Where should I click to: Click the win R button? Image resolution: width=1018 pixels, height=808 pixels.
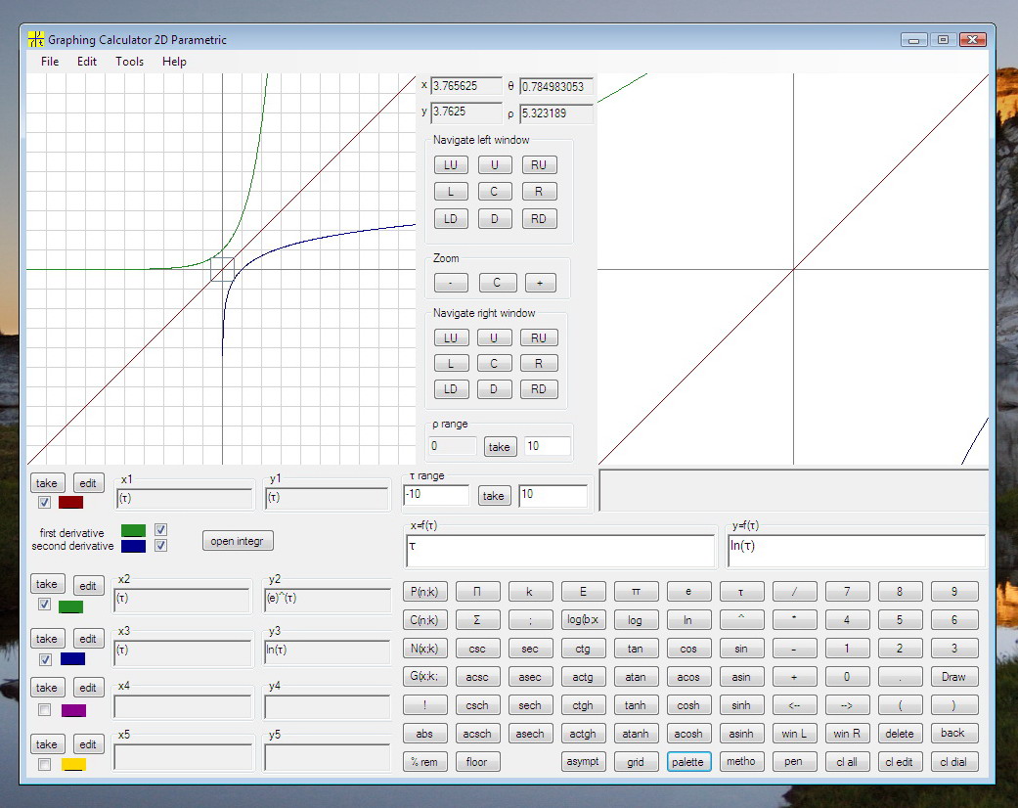pyautogui.click(x=847, y=734)
